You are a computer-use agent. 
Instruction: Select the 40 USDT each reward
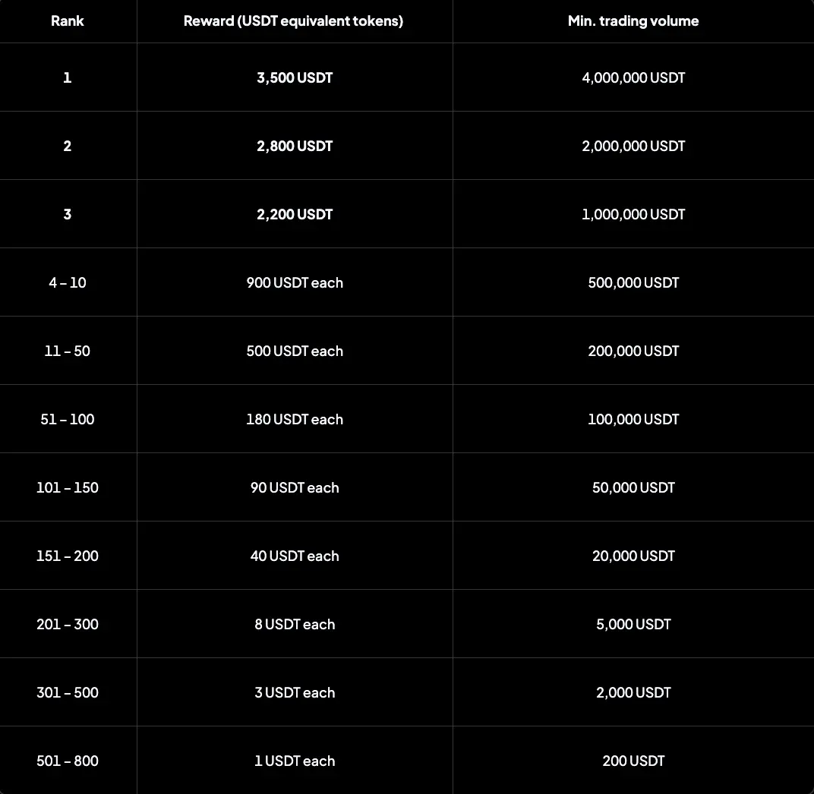(x=295, y=556)
